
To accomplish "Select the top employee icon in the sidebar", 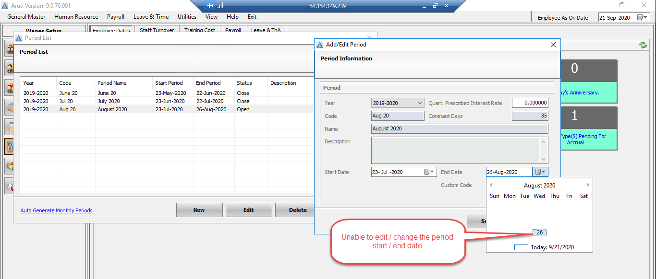I will (x=9, y=48).
